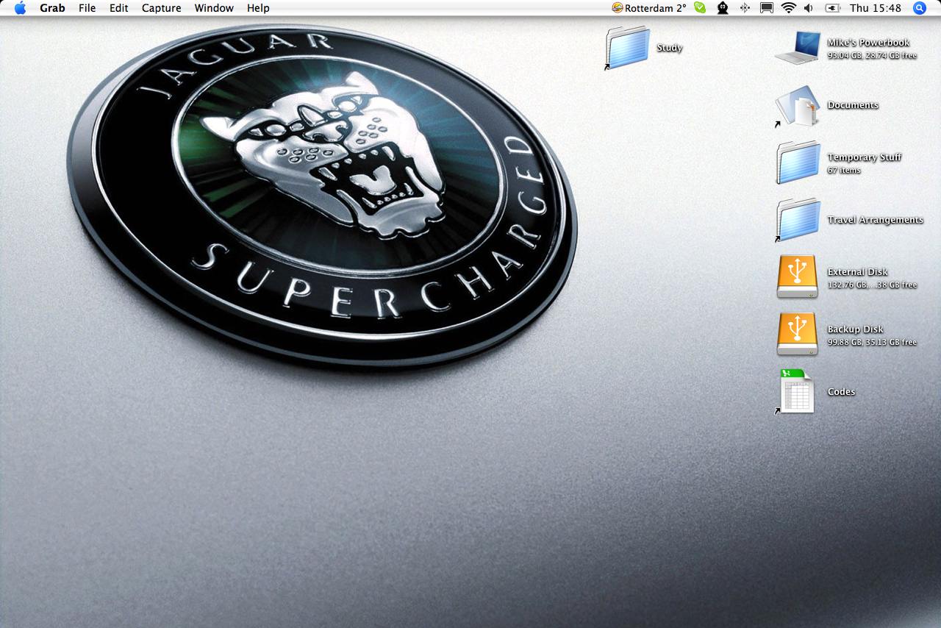Select Mike's Powerbook drive icon
Viewport: 941px width, 628px height.
tap(798, 48)
